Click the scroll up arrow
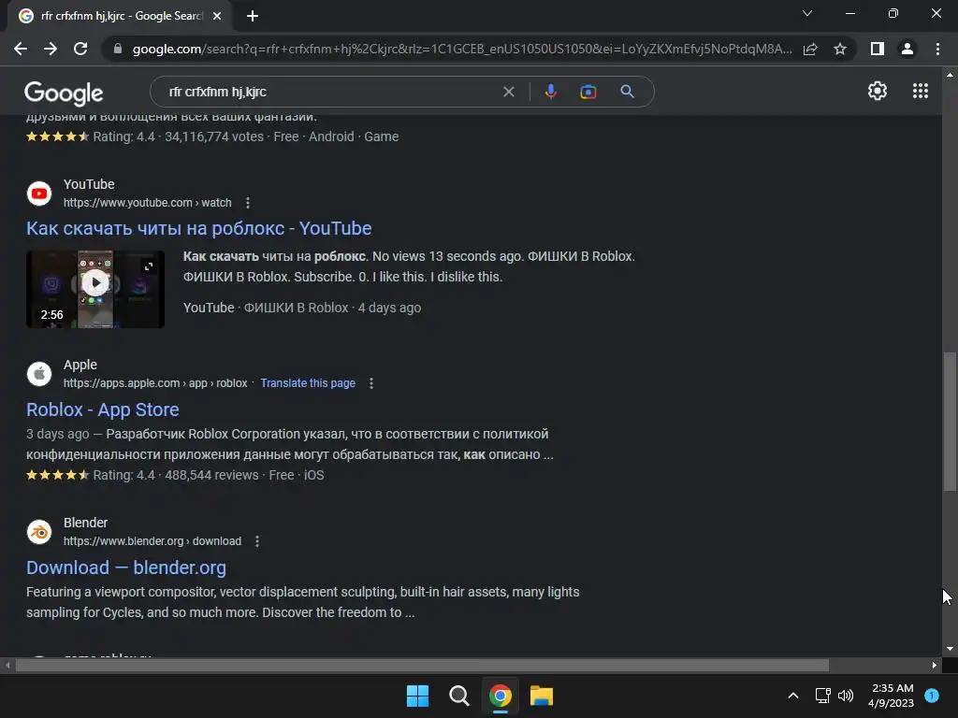 [950, 75]
